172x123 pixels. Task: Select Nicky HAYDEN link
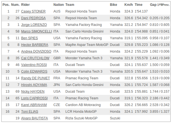[x=33, y=92]
